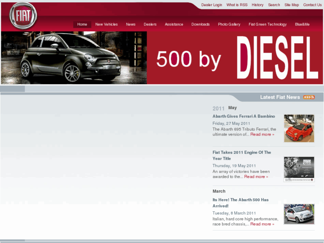The height and width of the screenshot is (243, 324).
Task: Open Its Here! The Abarth 500 Has Arrived article
Action: pyautogui.click(x=241, y=203)
